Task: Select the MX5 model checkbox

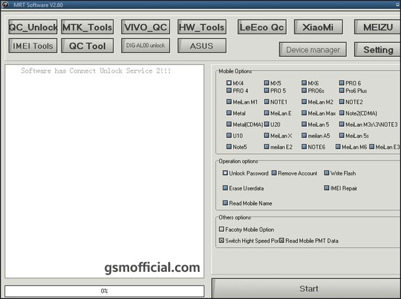Action: pos(267,83)
